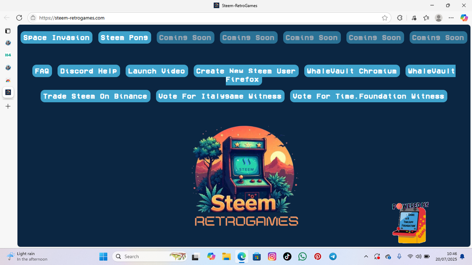
Task: Vote For Italygame Witness
Action: coord(220,96)
